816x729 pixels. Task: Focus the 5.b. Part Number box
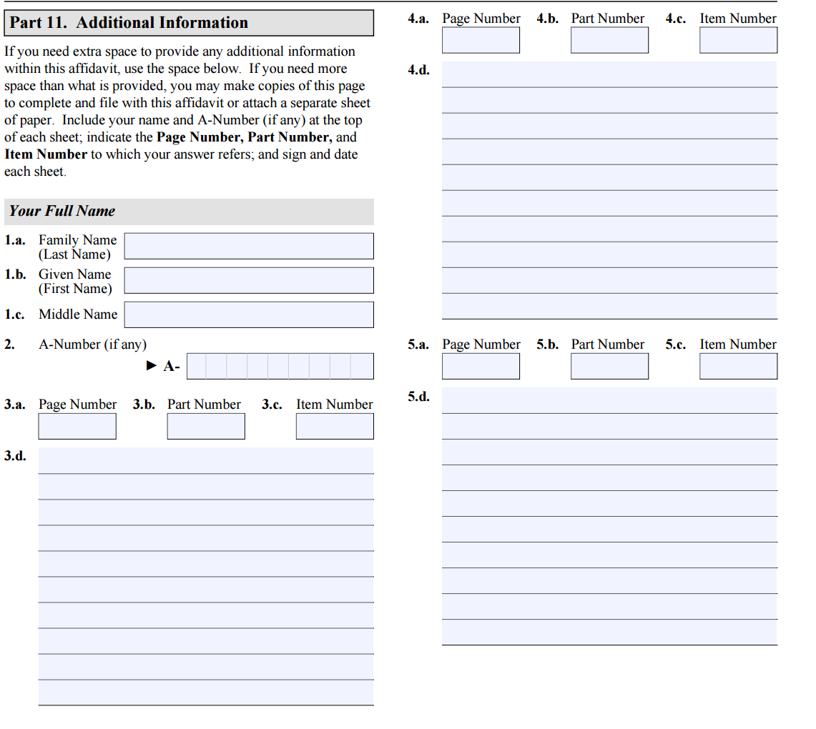[x=609, y=366]
